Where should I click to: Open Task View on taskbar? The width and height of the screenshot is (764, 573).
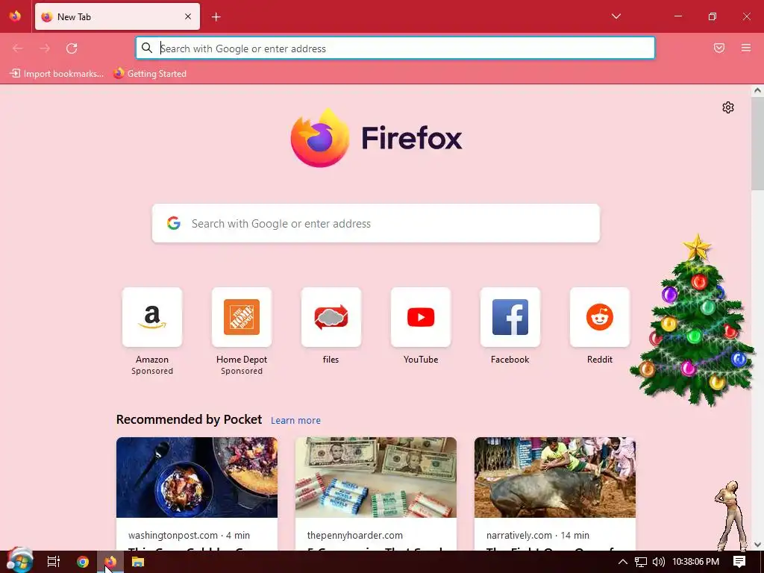pos(54,562)
